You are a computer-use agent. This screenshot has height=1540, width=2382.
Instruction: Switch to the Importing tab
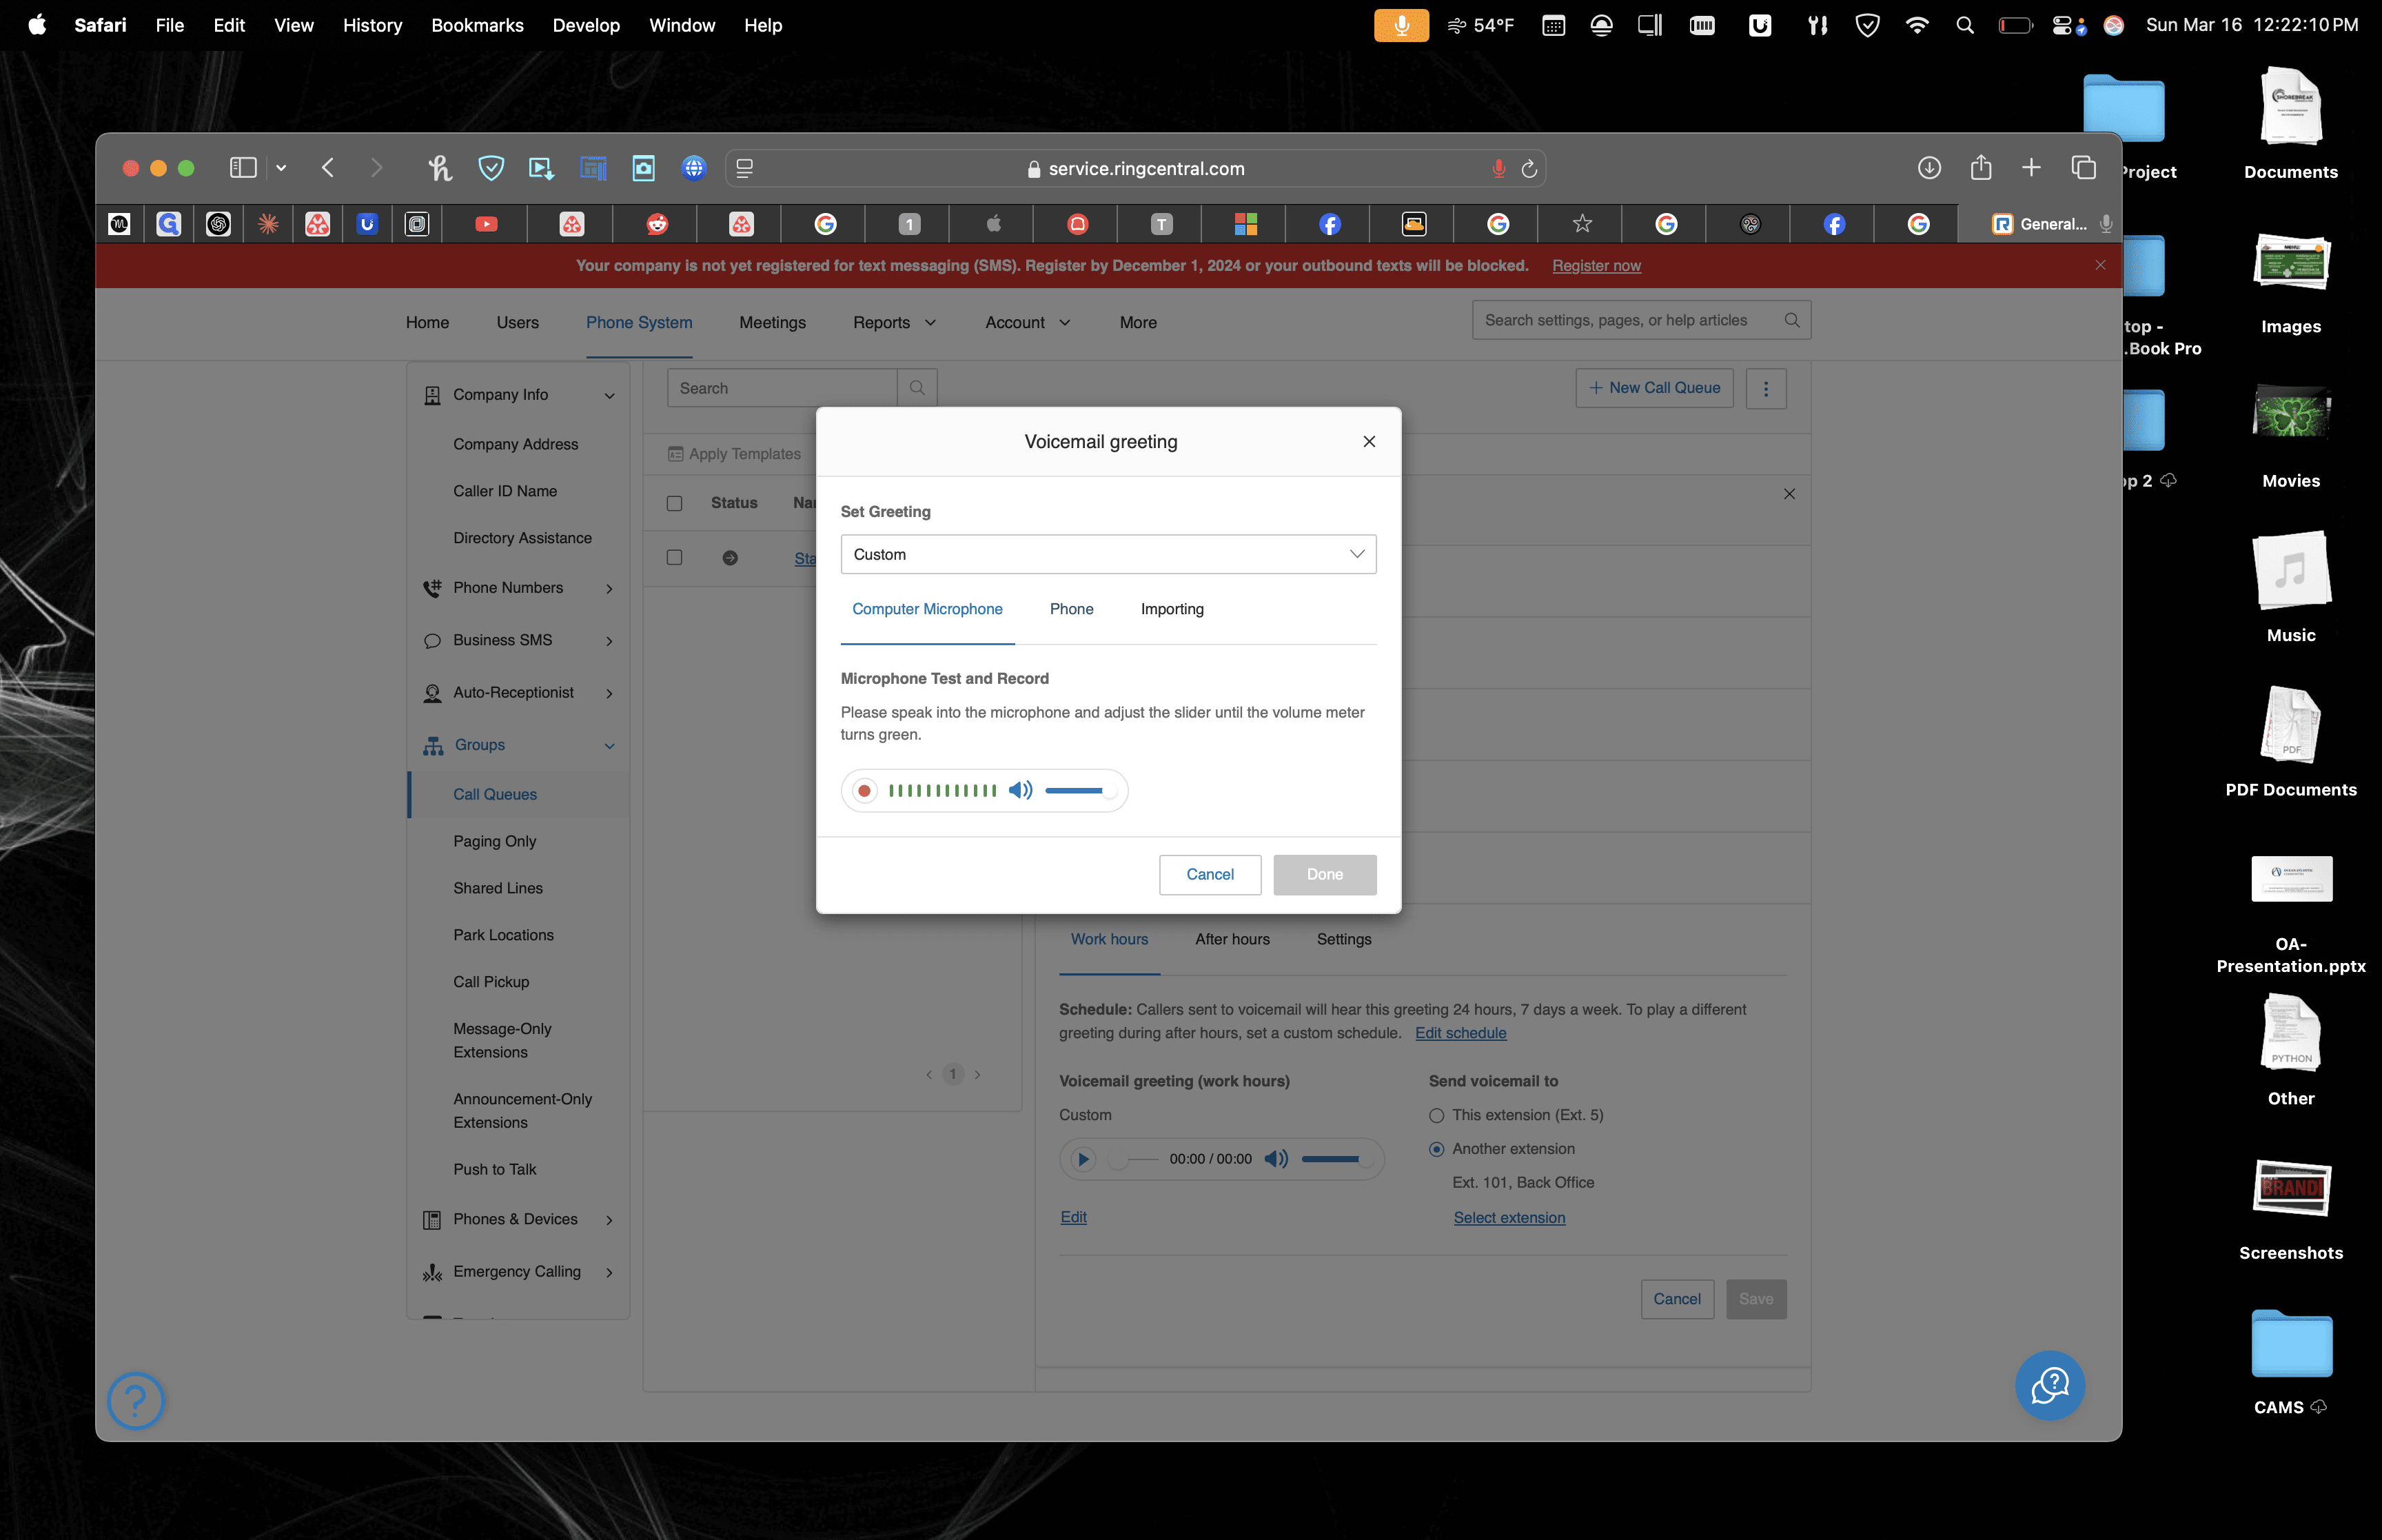click(1172, 609)
